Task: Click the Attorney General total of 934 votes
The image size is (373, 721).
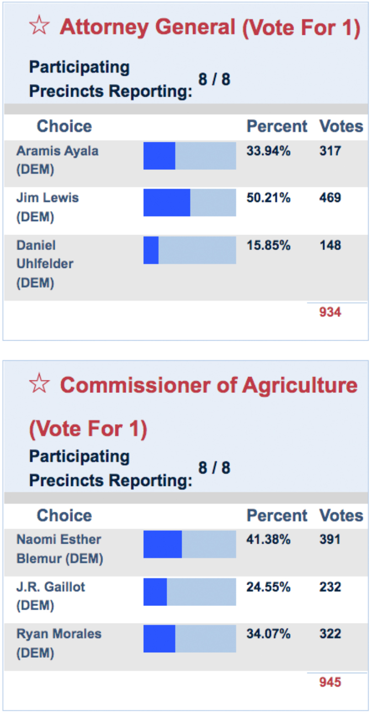Action: pos(330,313)
